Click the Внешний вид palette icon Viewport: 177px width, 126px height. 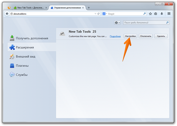point(12,56)
